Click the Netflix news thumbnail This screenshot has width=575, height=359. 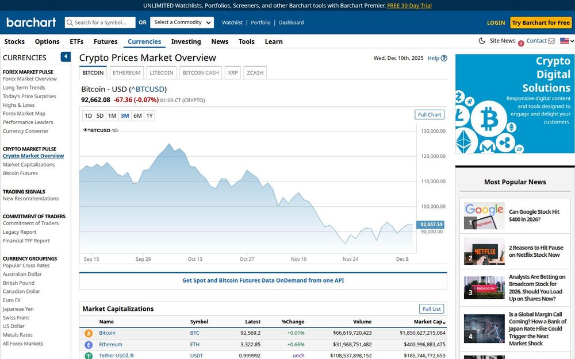(484, 252)
